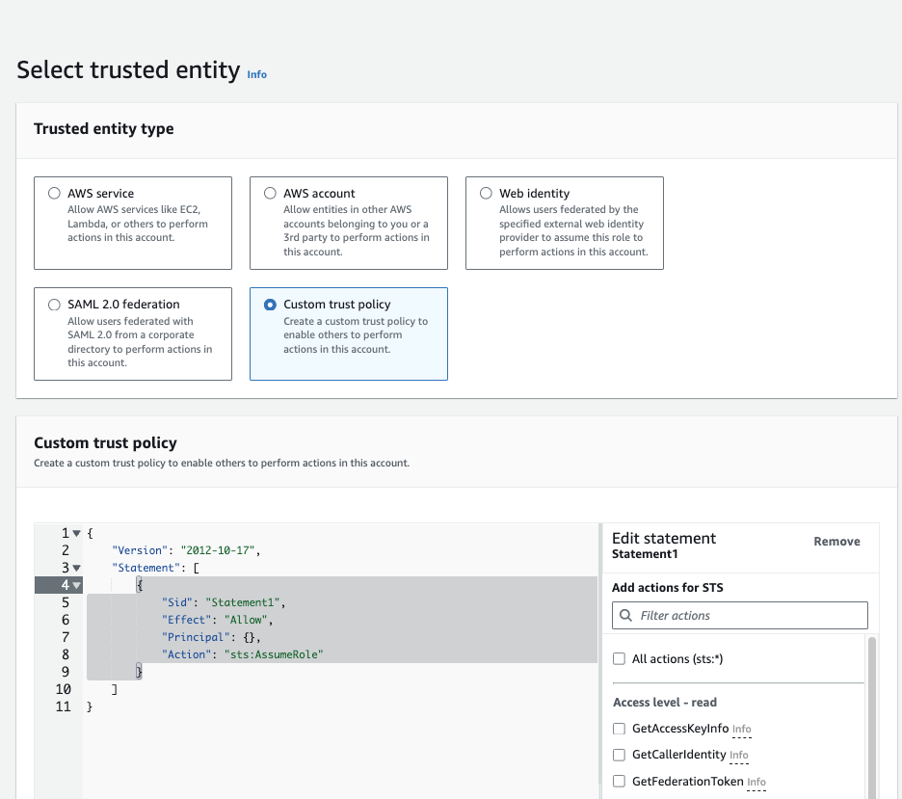Select the AWS account trusted entity
902x799 pixels.
click(x=270, y=193)
